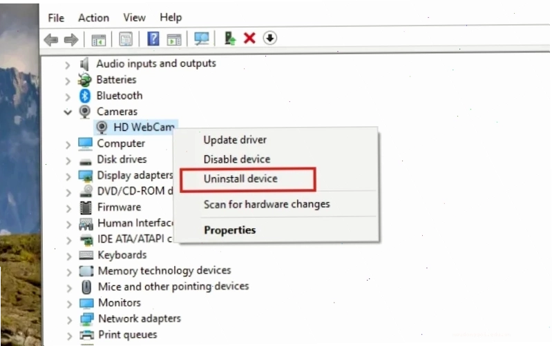Click the DVD/CD-ROM drive icon
The image size is (552, 346).
point(86,191)
